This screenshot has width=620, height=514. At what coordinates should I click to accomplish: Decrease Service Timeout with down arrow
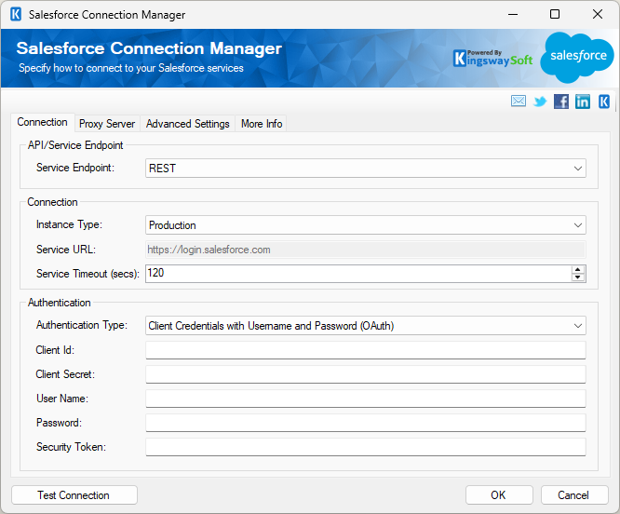tap(578, 277)
